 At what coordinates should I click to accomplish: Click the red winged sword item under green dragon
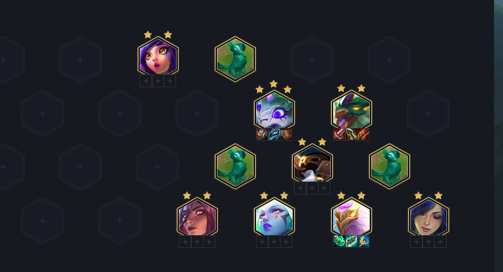tap(339, 134)
